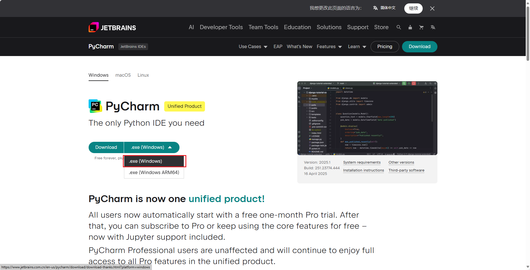Click the PyCharm IDE screenshot thumbnail
The image size is (530, 270).
point(367,118)
